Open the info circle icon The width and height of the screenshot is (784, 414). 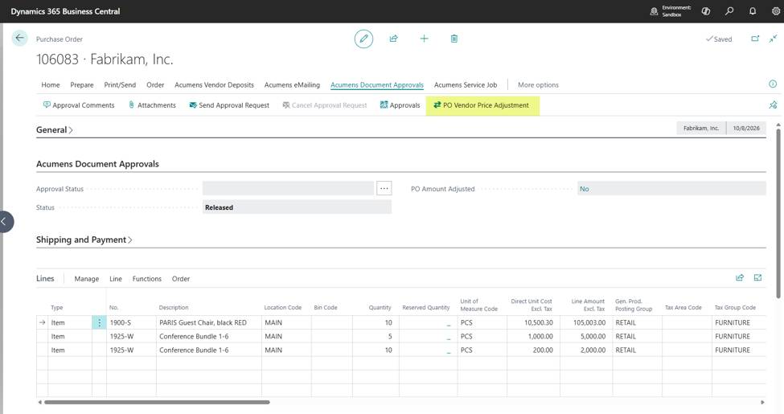pyautogui.click(x=773, y=84)
